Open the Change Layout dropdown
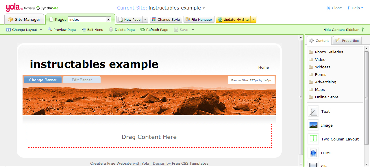The image size is (370, 167). point(41,29)
